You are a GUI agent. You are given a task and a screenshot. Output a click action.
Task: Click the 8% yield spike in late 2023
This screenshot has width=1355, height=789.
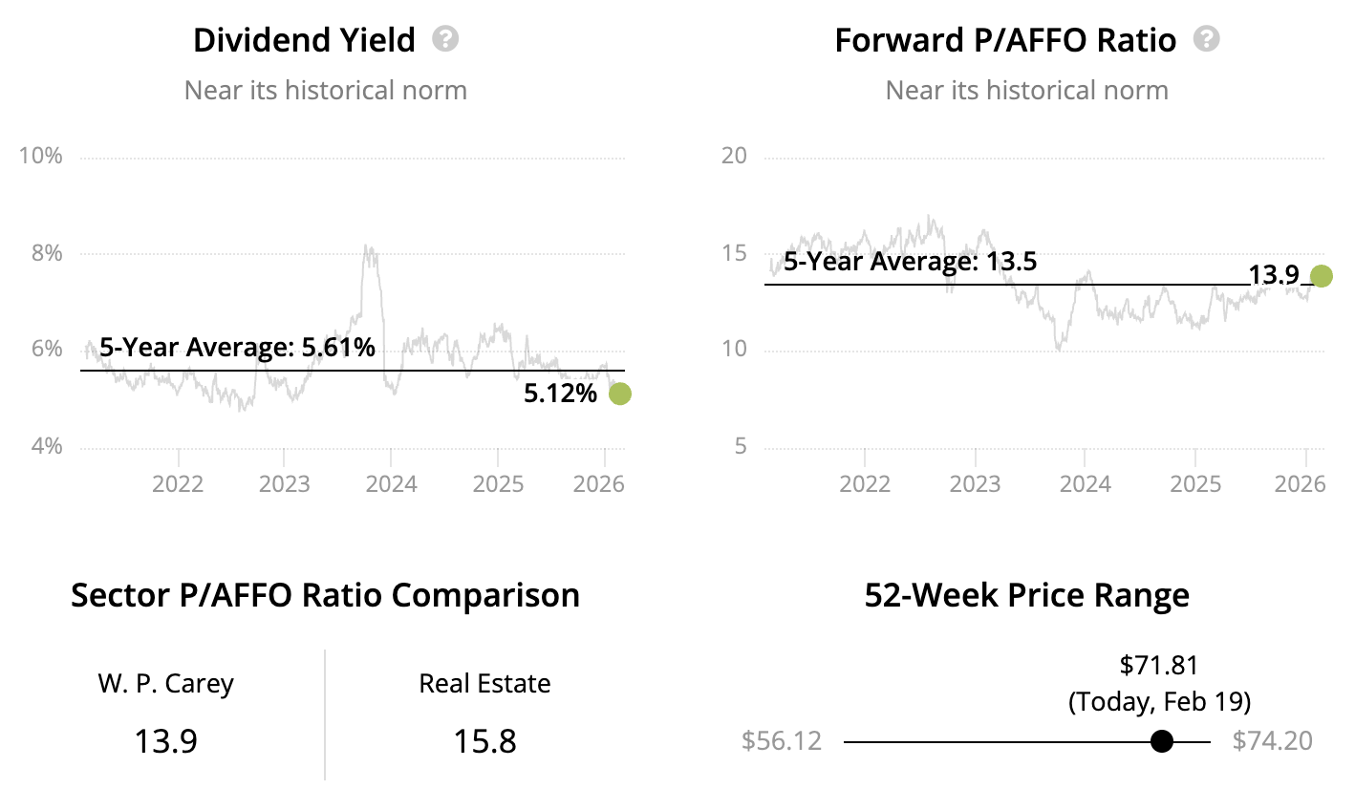(369, 250)
